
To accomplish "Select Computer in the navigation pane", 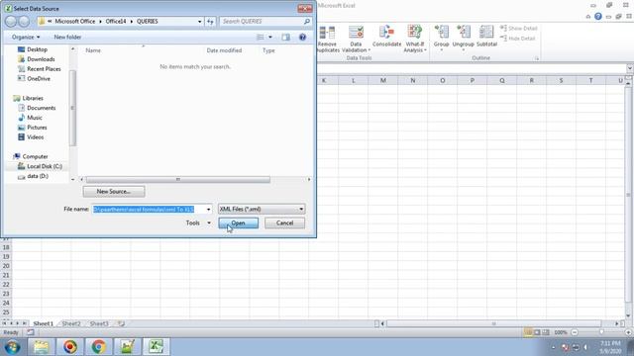I will pyautogui.click(x=31, y=156).
